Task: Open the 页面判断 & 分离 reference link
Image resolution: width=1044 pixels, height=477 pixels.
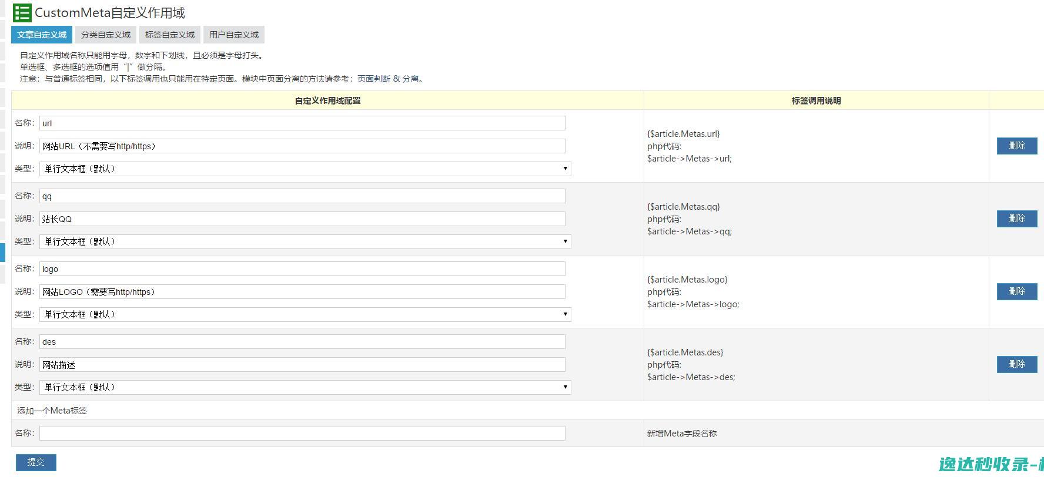Action: coord(388,79)
